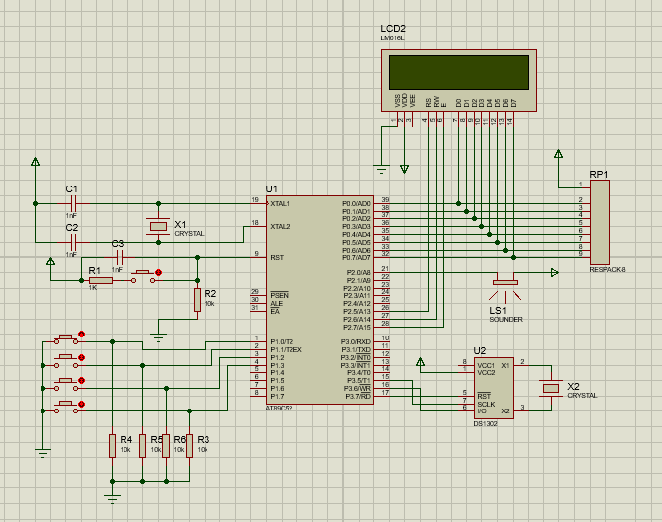Click the RST pin label on U1
Image resolution: width=662 pixels, height=522 pixels.
pos(277,258)
